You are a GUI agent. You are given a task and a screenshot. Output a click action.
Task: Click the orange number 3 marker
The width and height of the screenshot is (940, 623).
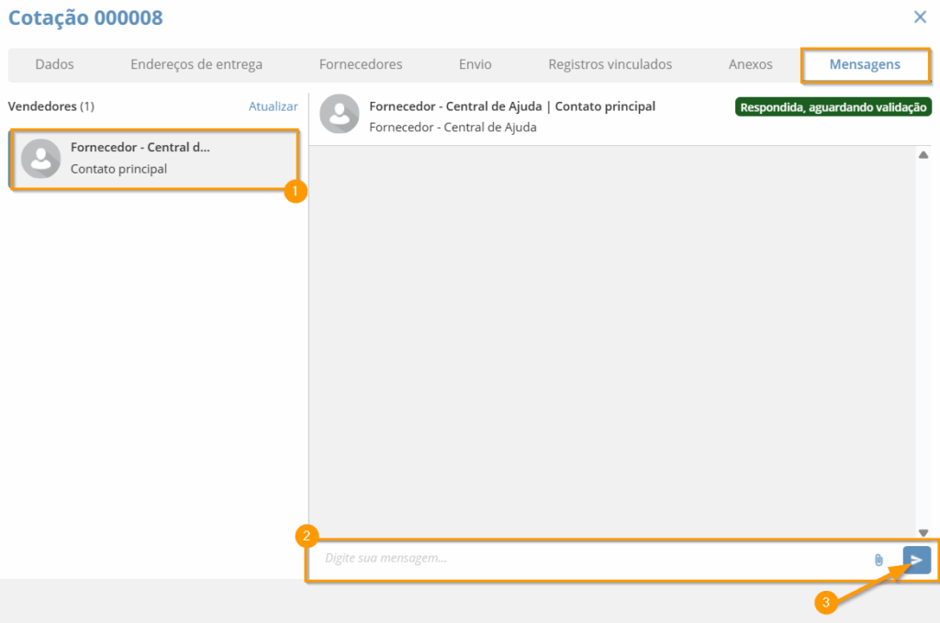(825, 603)
